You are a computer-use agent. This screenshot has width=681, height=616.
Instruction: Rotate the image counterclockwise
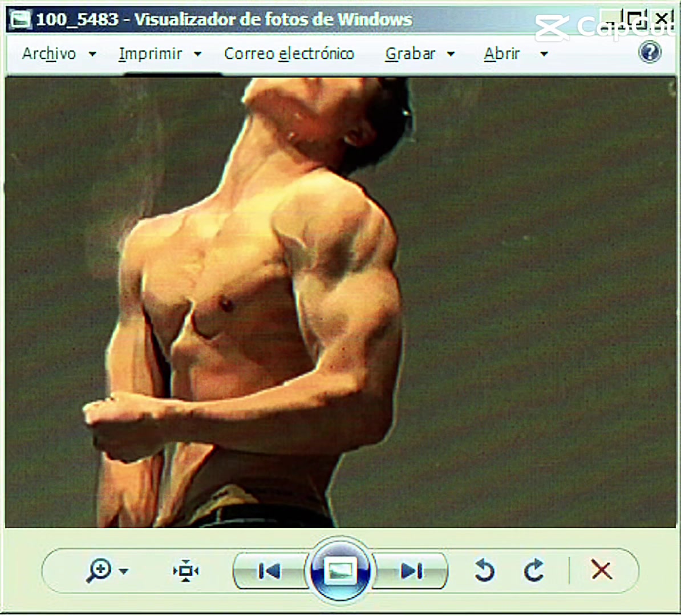click(484, 570)
